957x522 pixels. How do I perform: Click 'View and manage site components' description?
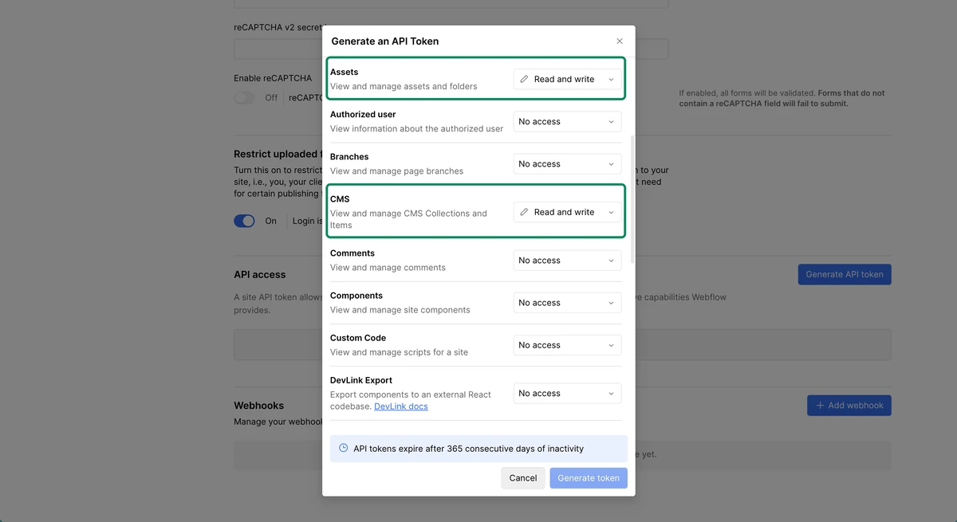pyautogui.click(x=400, y=309)
